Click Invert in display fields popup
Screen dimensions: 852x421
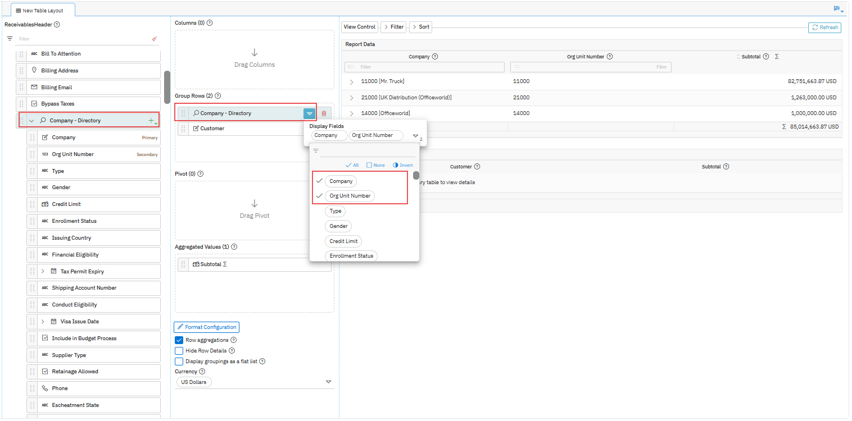click(403, 166)
